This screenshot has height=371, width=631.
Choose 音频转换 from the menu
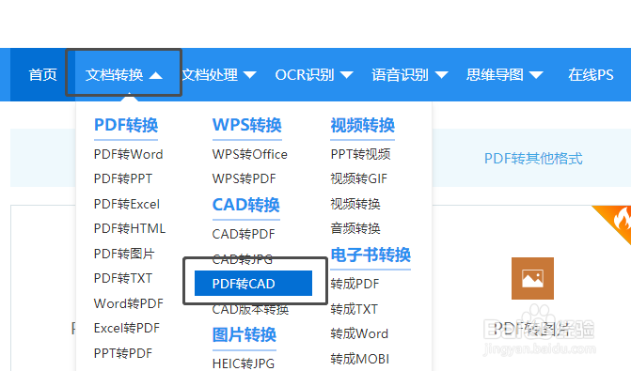(x=355, y=228)
